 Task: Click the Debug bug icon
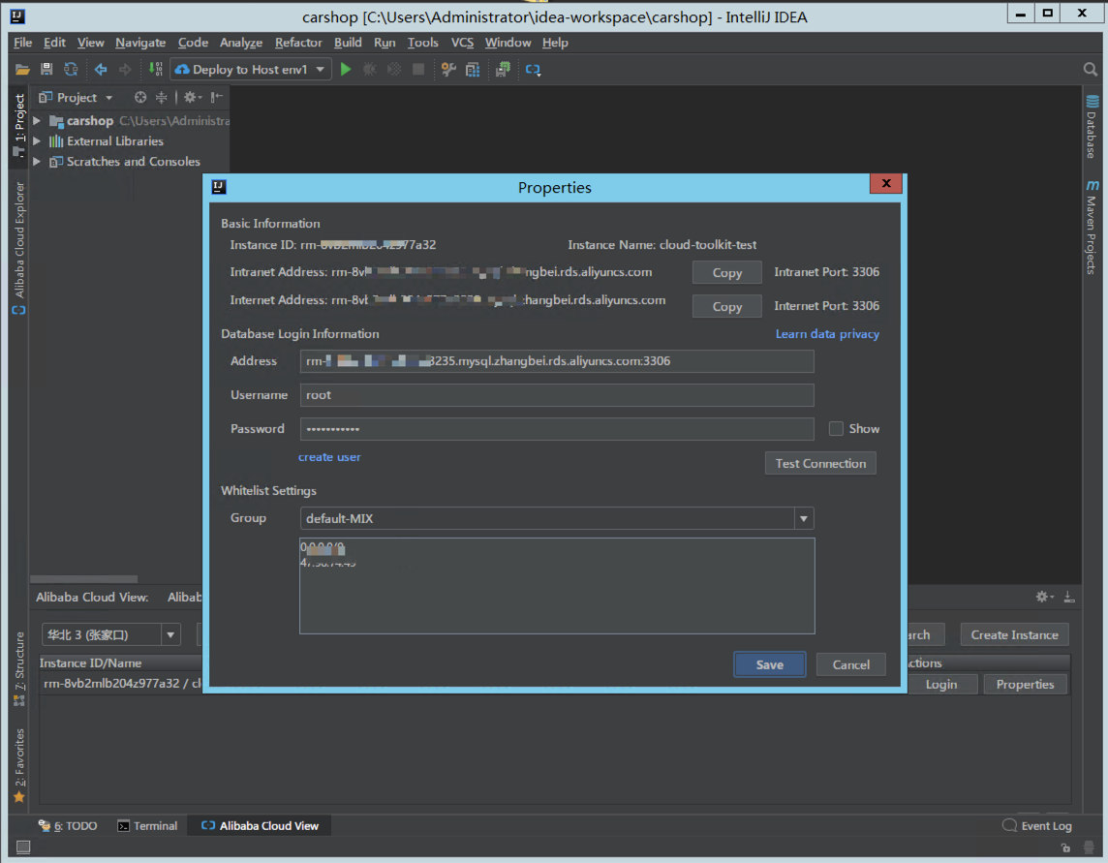point(370,70)
